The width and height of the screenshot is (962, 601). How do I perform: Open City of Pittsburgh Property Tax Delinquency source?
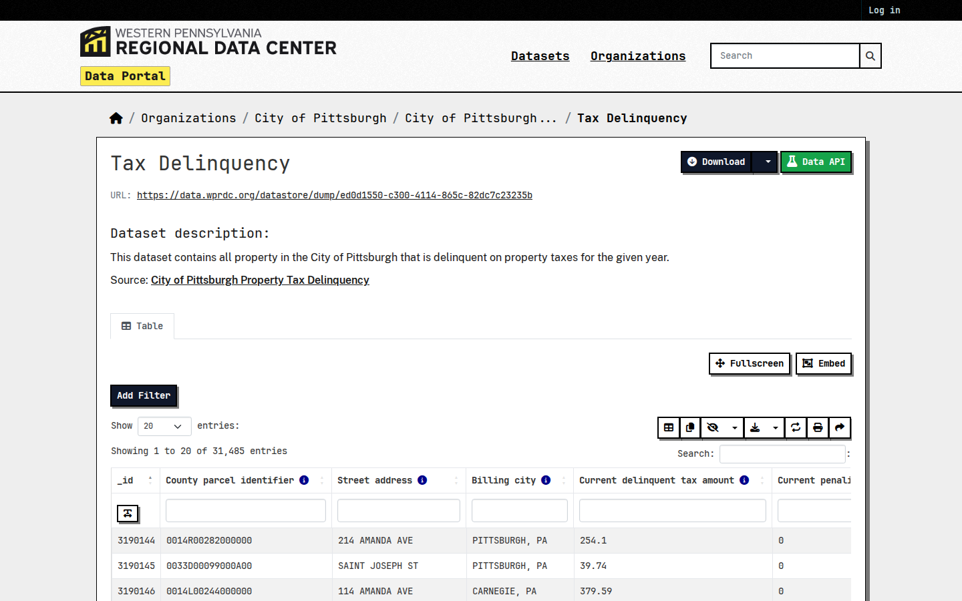(260, 280)
